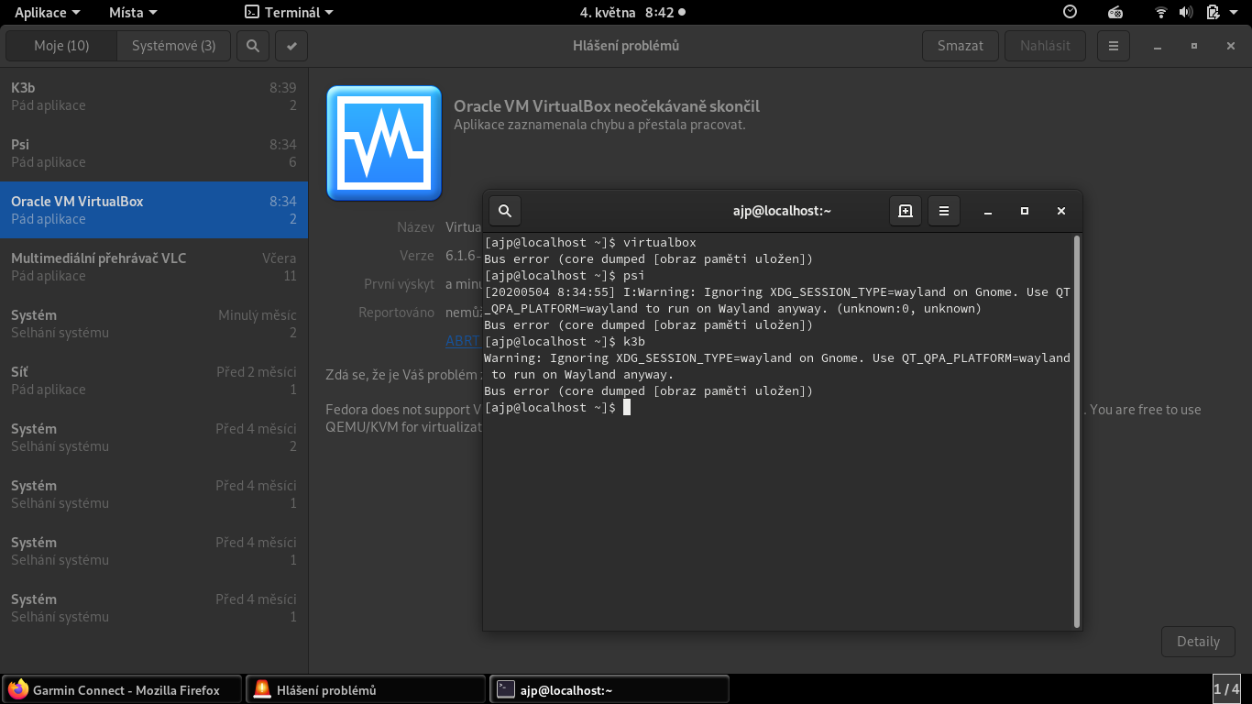This screenshot has height=704, width=1252.
Task: Click the Nahlásit button
Action: pyautogui.click(x=1045, y=46)
